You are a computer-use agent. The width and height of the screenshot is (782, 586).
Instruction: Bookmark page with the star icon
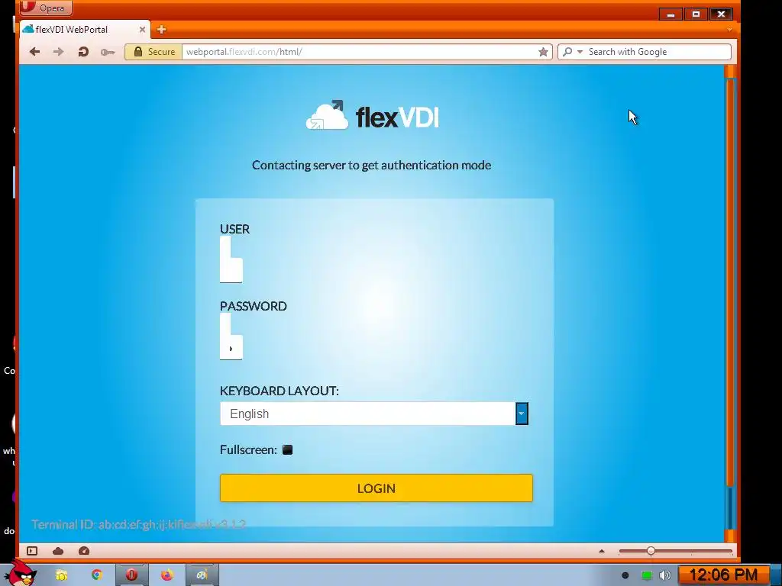tap(543, 52)
